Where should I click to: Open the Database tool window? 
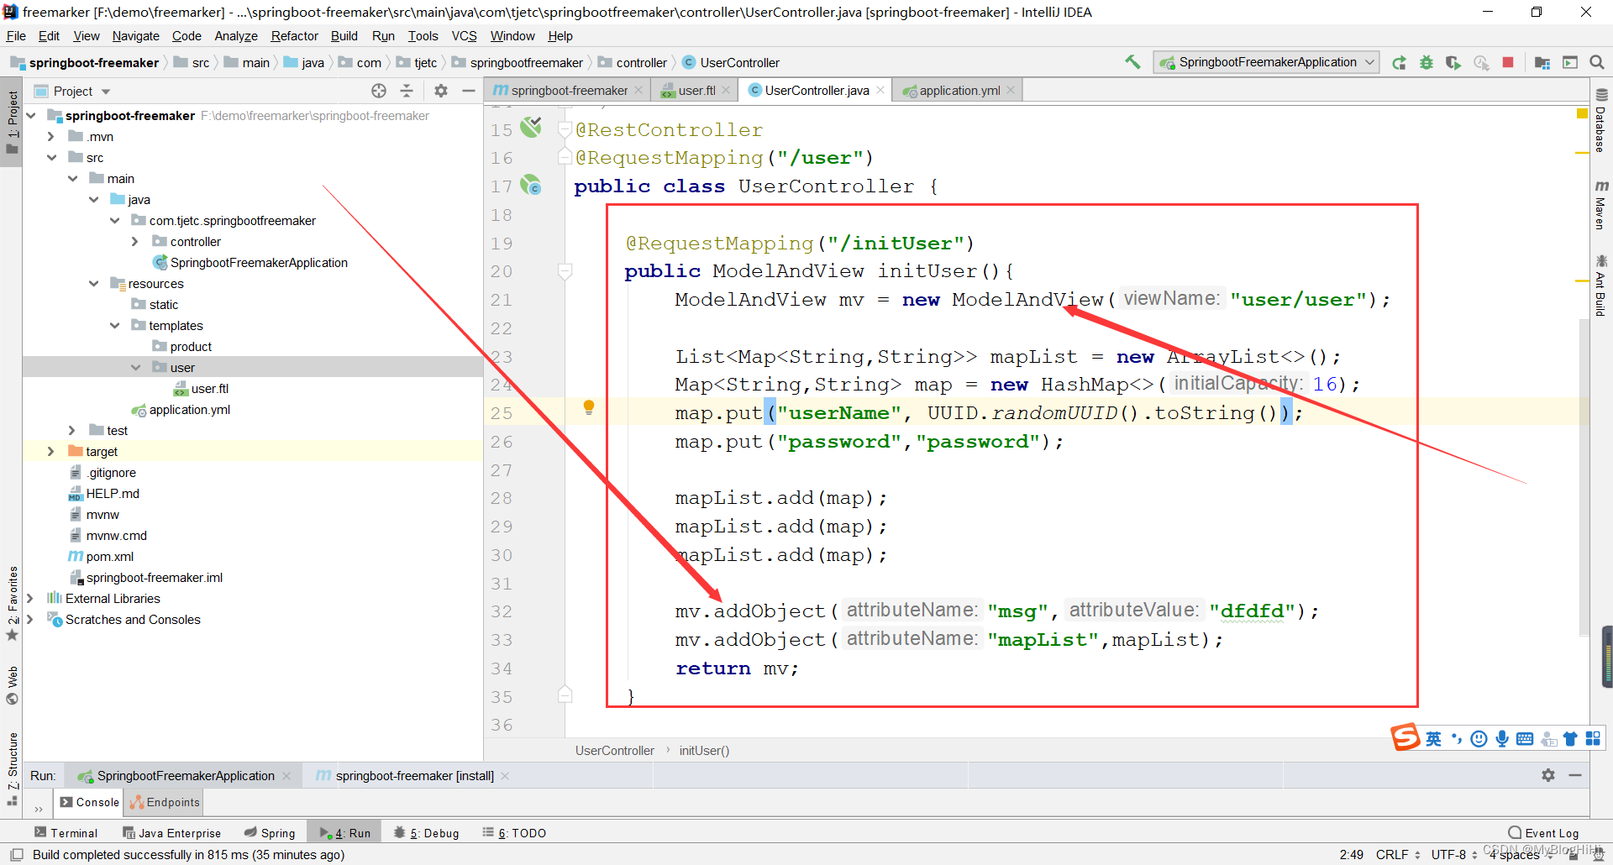tap(1601, 120)
